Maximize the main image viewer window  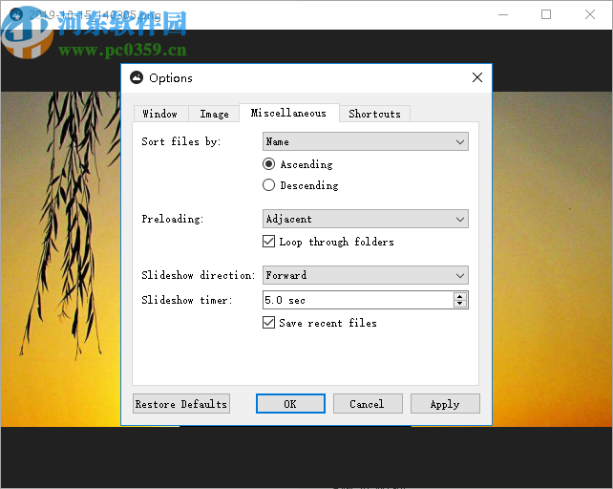[546, 15]
